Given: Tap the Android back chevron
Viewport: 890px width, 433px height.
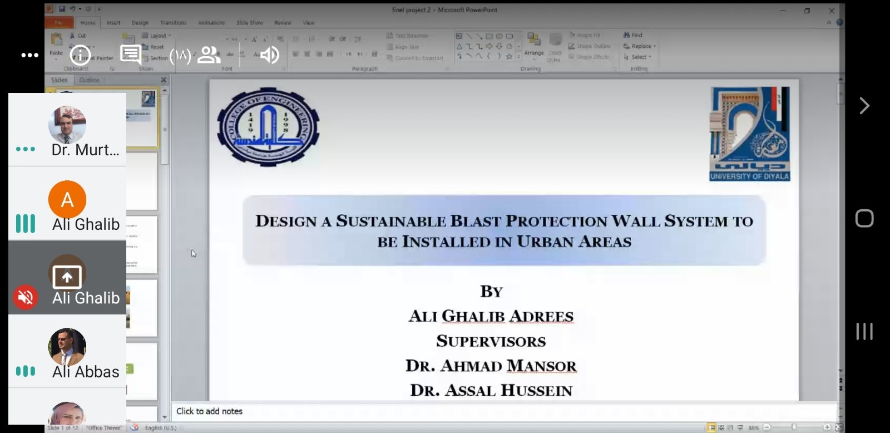Looking at the screenshot, I should 864,106.
